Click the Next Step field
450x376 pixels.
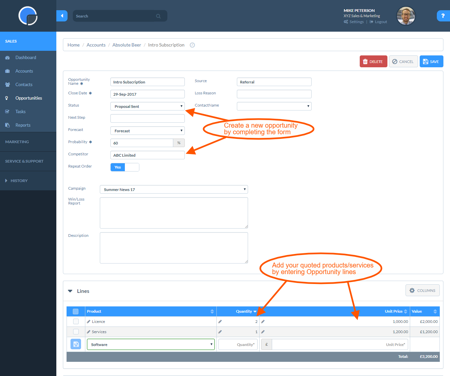pyautogui.click(x=148, y=118)
